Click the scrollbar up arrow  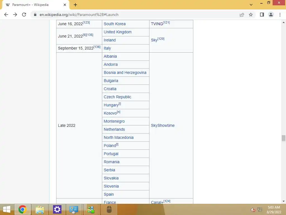[283, 22]
